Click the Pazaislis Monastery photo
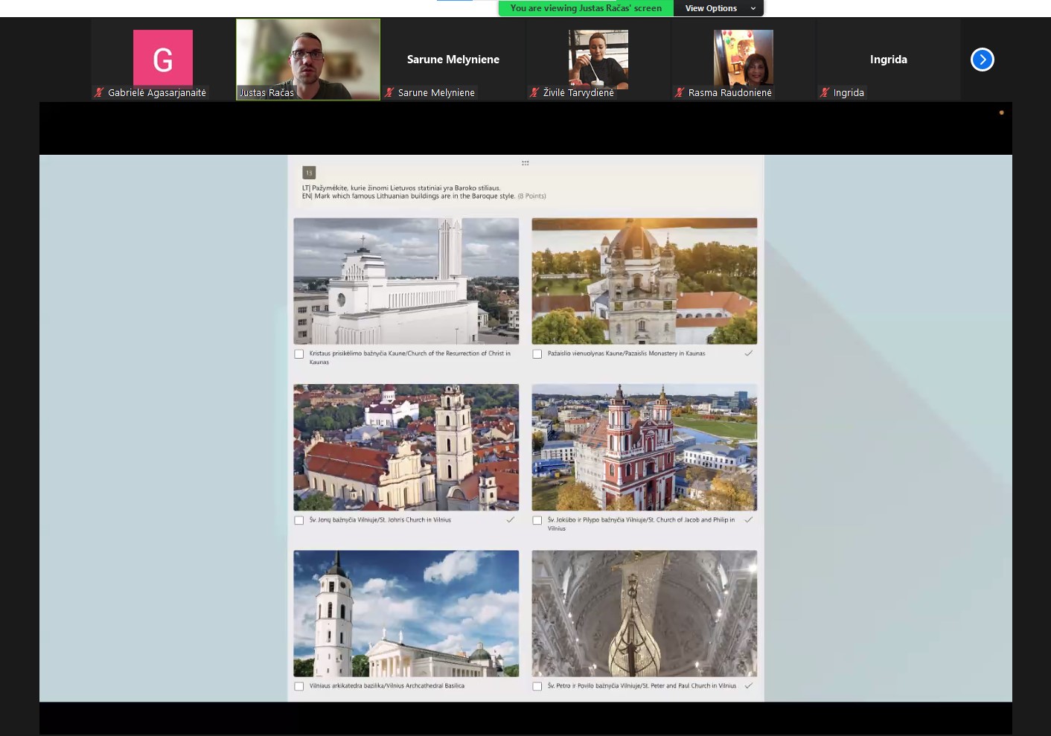This screenshot has height=736, width=1051. (x=645, y=281)
